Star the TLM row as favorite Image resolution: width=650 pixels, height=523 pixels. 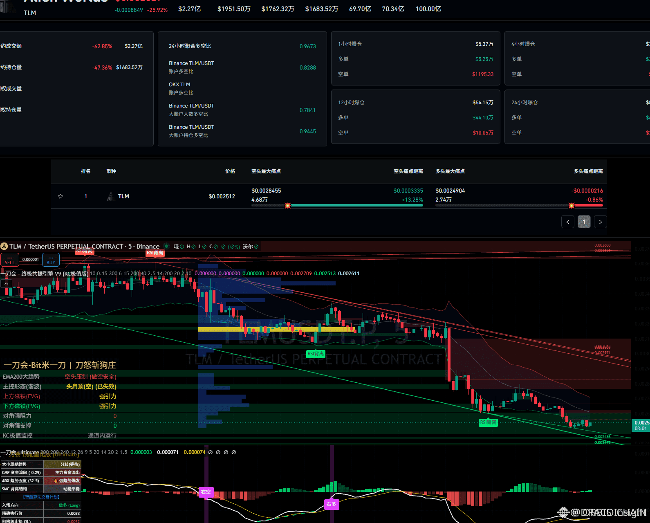click(x=61, y=196)
